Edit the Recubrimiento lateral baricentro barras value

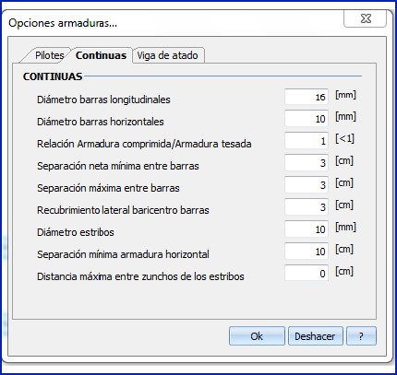(307, 207)
